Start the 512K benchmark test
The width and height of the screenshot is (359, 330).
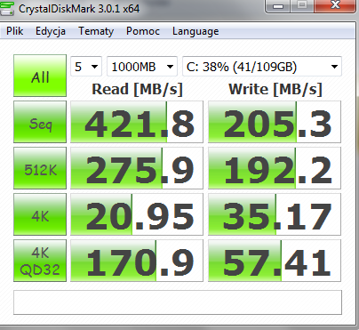(x=40, y=168)
